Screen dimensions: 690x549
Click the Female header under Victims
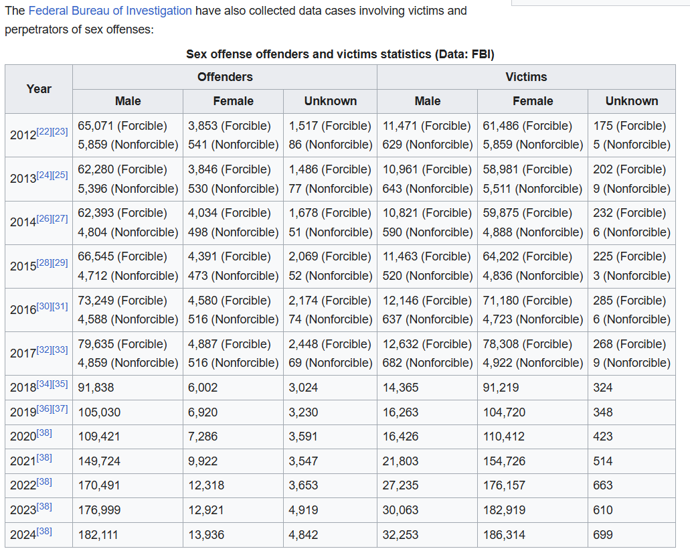point(533,101)
